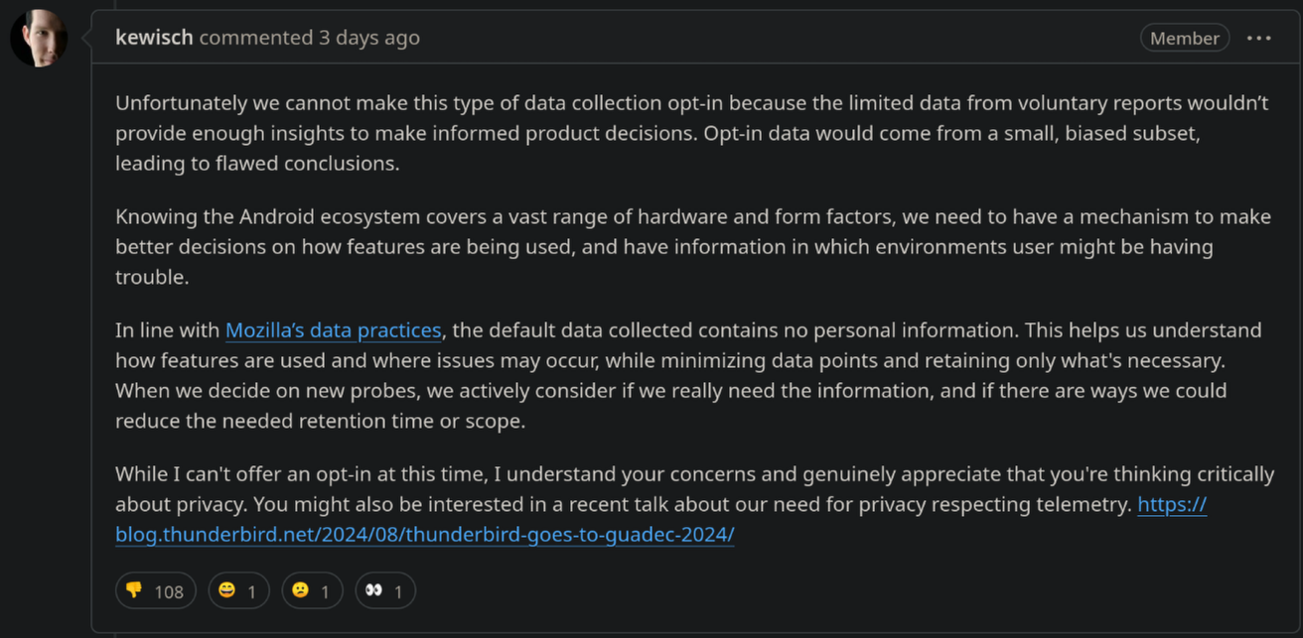Click kewisch's profile avatar picture

(x=39, y=39)
